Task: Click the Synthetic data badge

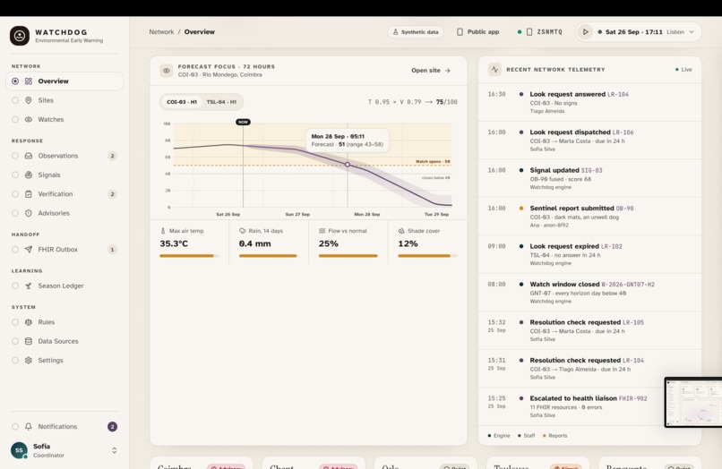Action: [x=416, y=31]
